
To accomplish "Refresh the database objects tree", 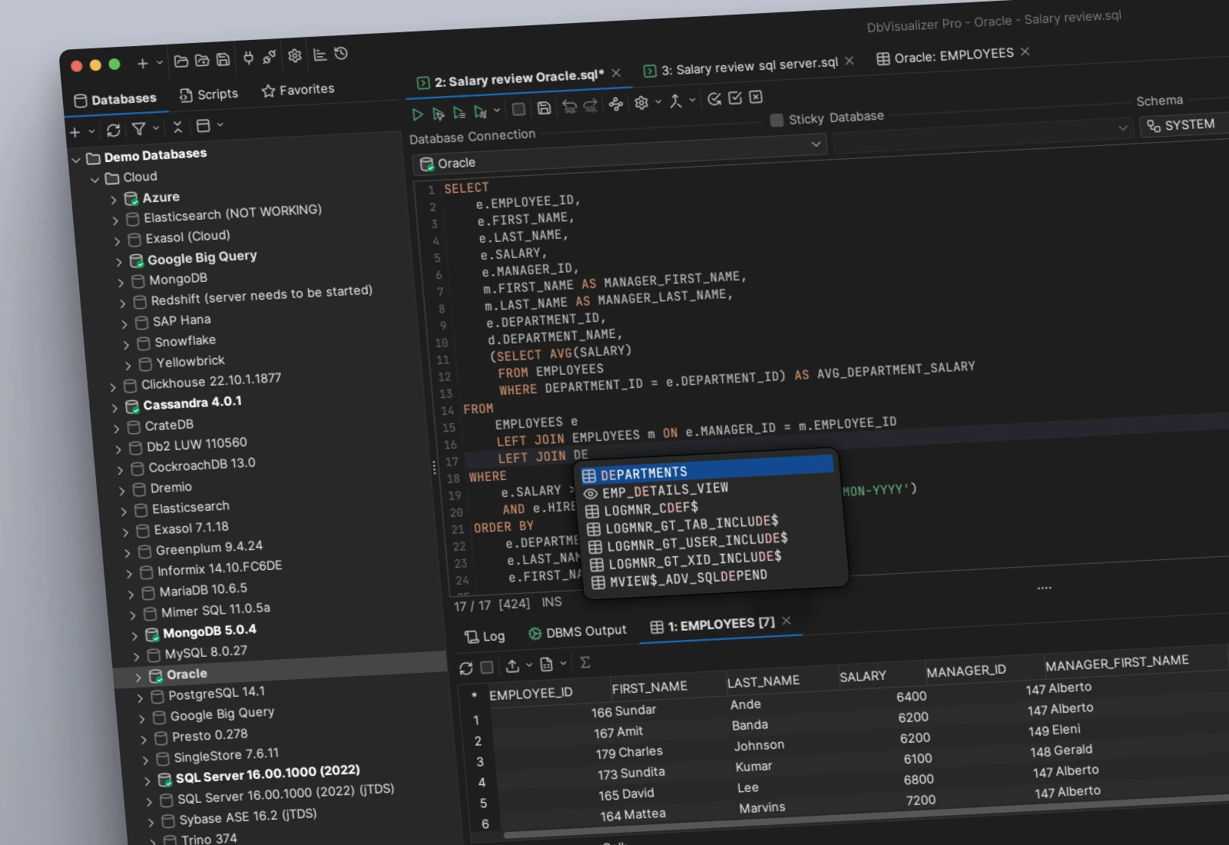I will (x=114, y=129).
